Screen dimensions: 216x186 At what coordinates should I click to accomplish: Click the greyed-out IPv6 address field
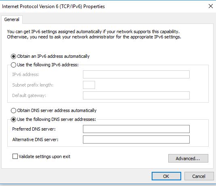click(136, 74)
